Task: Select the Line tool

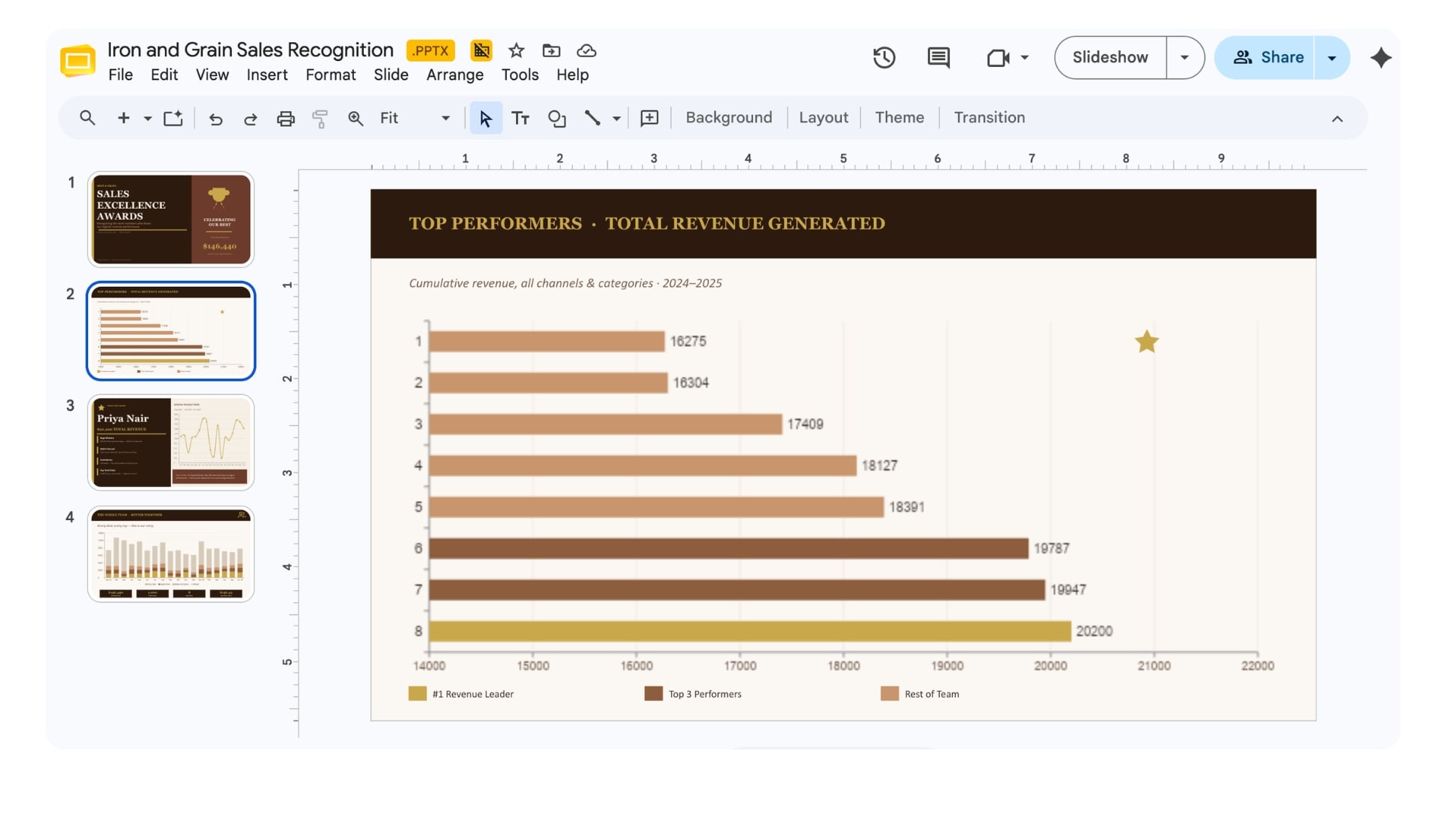Action: 593,118
